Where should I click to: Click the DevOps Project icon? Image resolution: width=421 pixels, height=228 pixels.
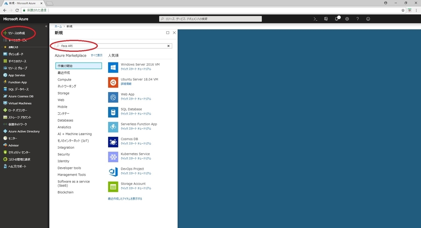[113, 172]
